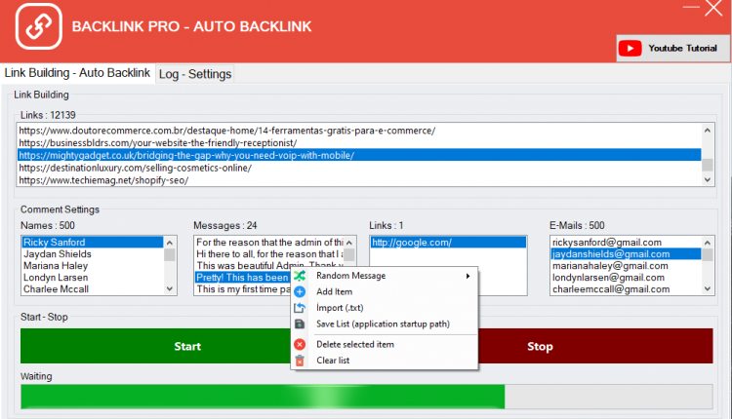732x419 pixels.
Task: Choose Delete selected item menu entry
Action: click(x=385, y=344)
